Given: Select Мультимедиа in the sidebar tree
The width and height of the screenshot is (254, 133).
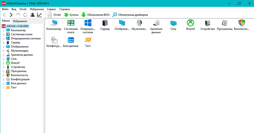Looking at the screenshot, I should [17, 51].
